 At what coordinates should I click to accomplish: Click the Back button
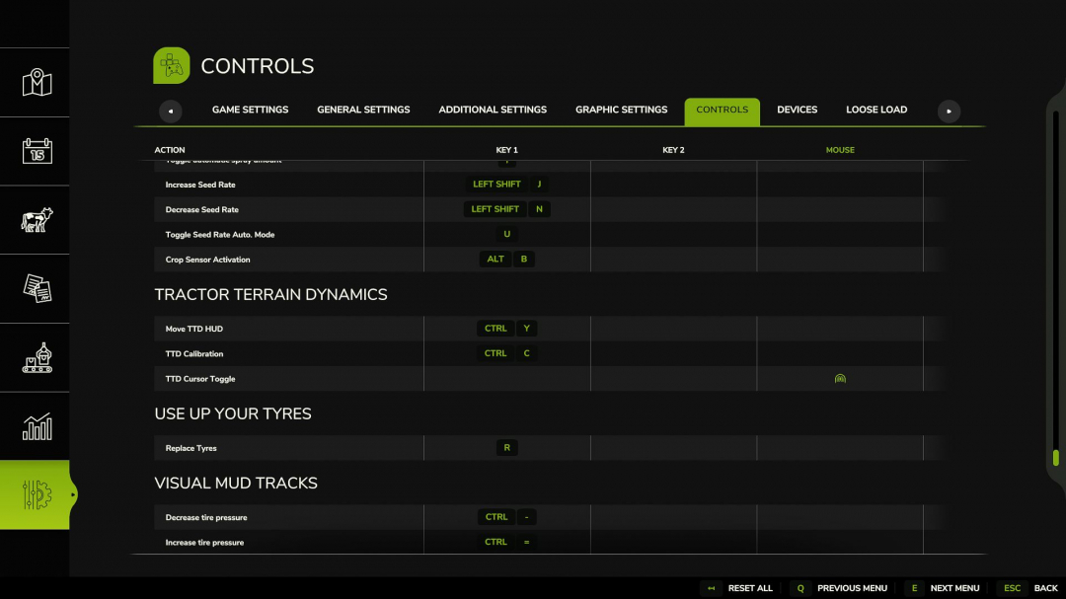pyautogui.click(x=1045, y=588)
